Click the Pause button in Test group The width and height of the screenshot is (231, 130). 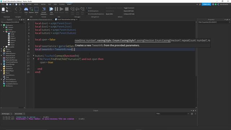pos(56,9)
